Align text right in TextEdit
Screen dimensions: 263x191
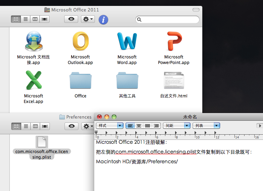pyautogui.click(x=156, y=126)
